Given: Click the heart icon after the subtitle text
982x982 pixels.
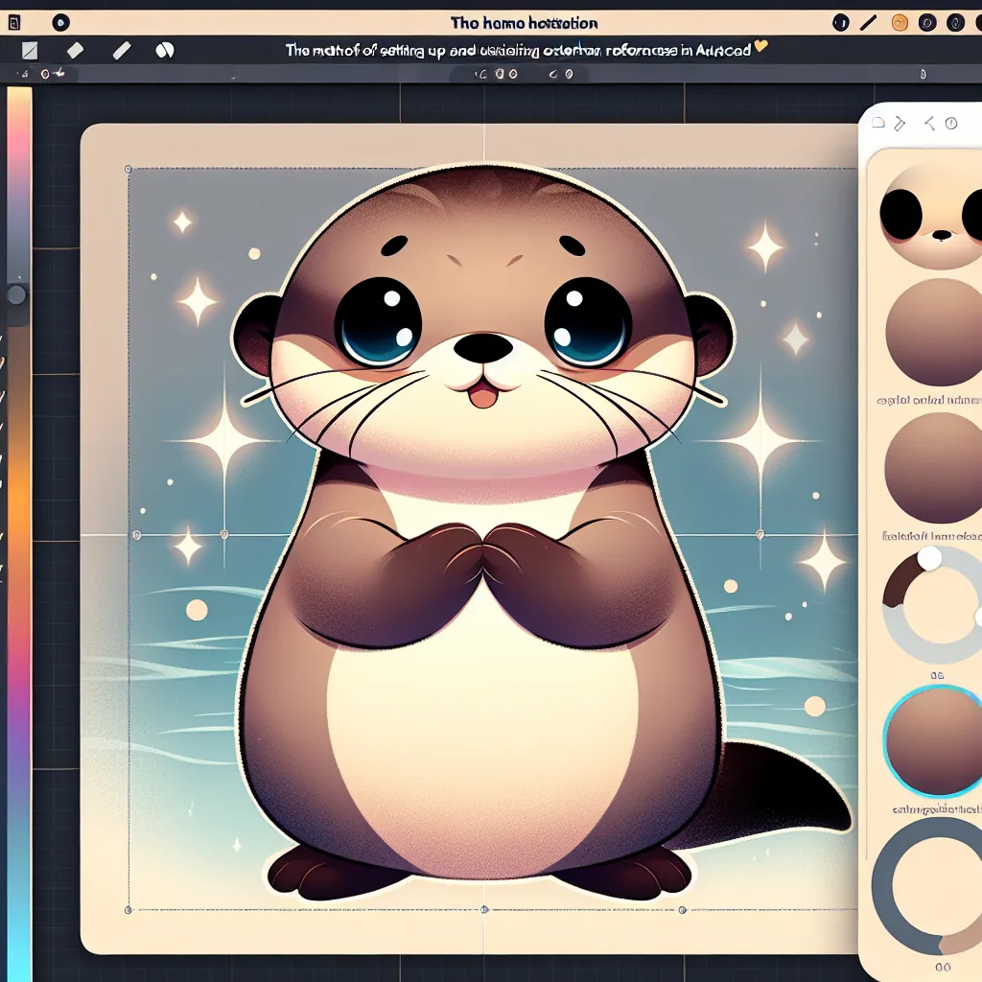Looking at the screenshot, I should (x=761, y=48).
